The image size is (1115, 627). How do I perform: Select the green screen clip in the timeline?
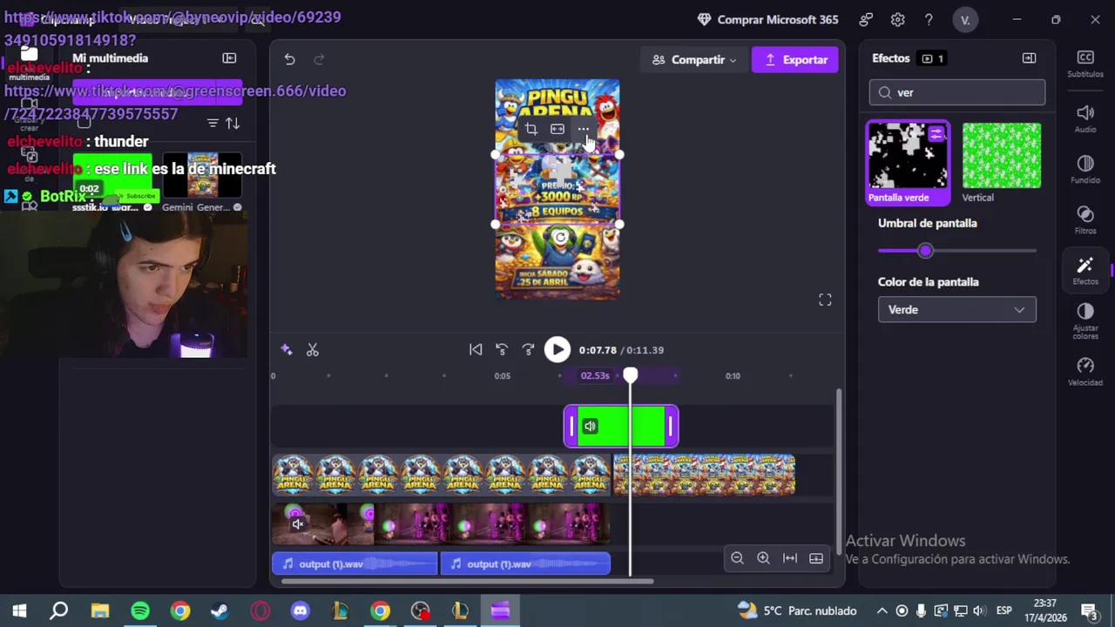click(621, 426)
